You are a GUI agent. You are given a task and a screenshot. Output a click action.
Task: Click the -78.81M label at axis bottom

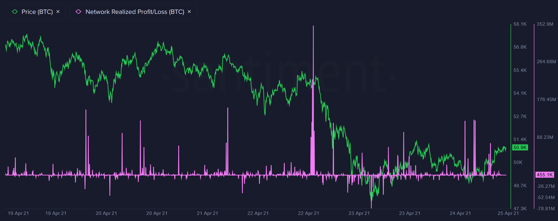click(x=546, y=209)
